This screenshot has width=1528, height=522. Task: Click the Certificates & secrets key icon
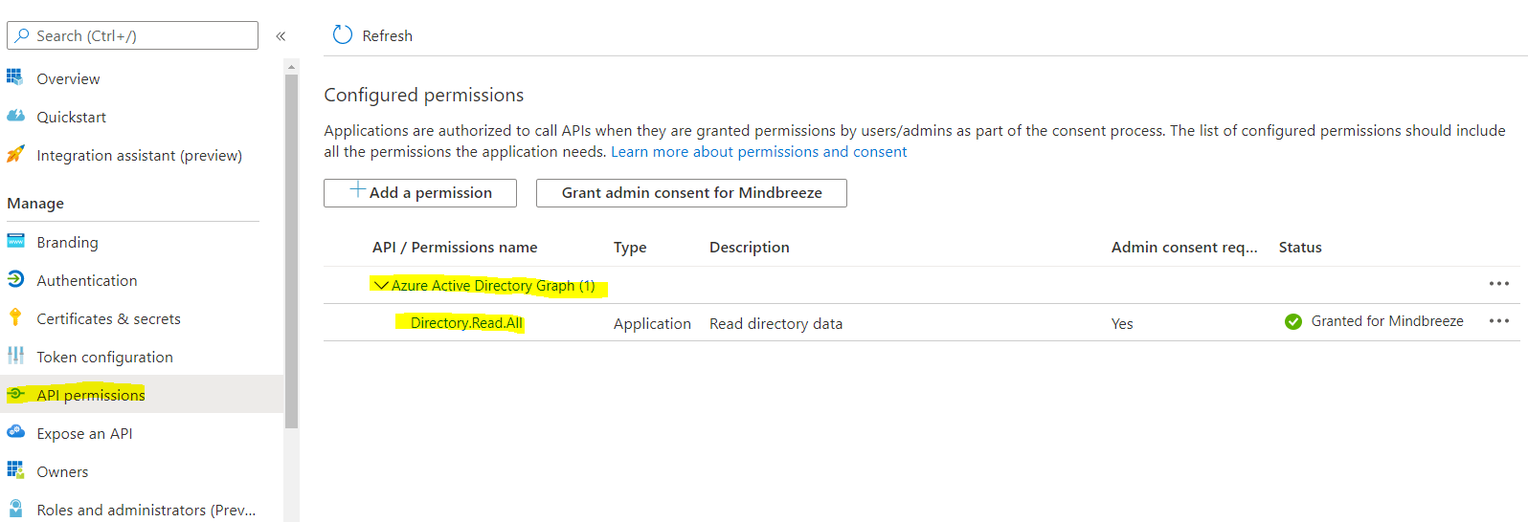tap(15, 317)
